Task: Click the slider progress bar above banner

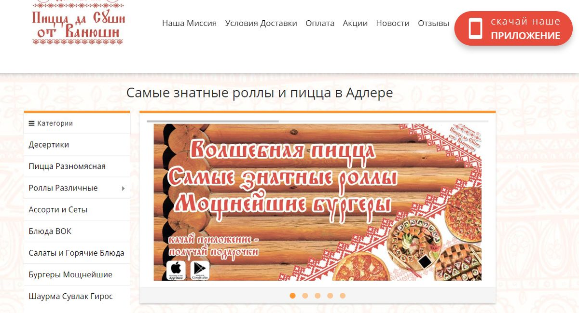Action: pyautogui.click(x=317, y=121)
